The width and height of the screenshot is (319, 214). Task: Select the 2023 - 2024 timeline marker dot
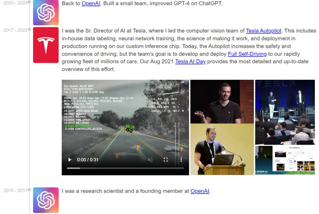29,2
